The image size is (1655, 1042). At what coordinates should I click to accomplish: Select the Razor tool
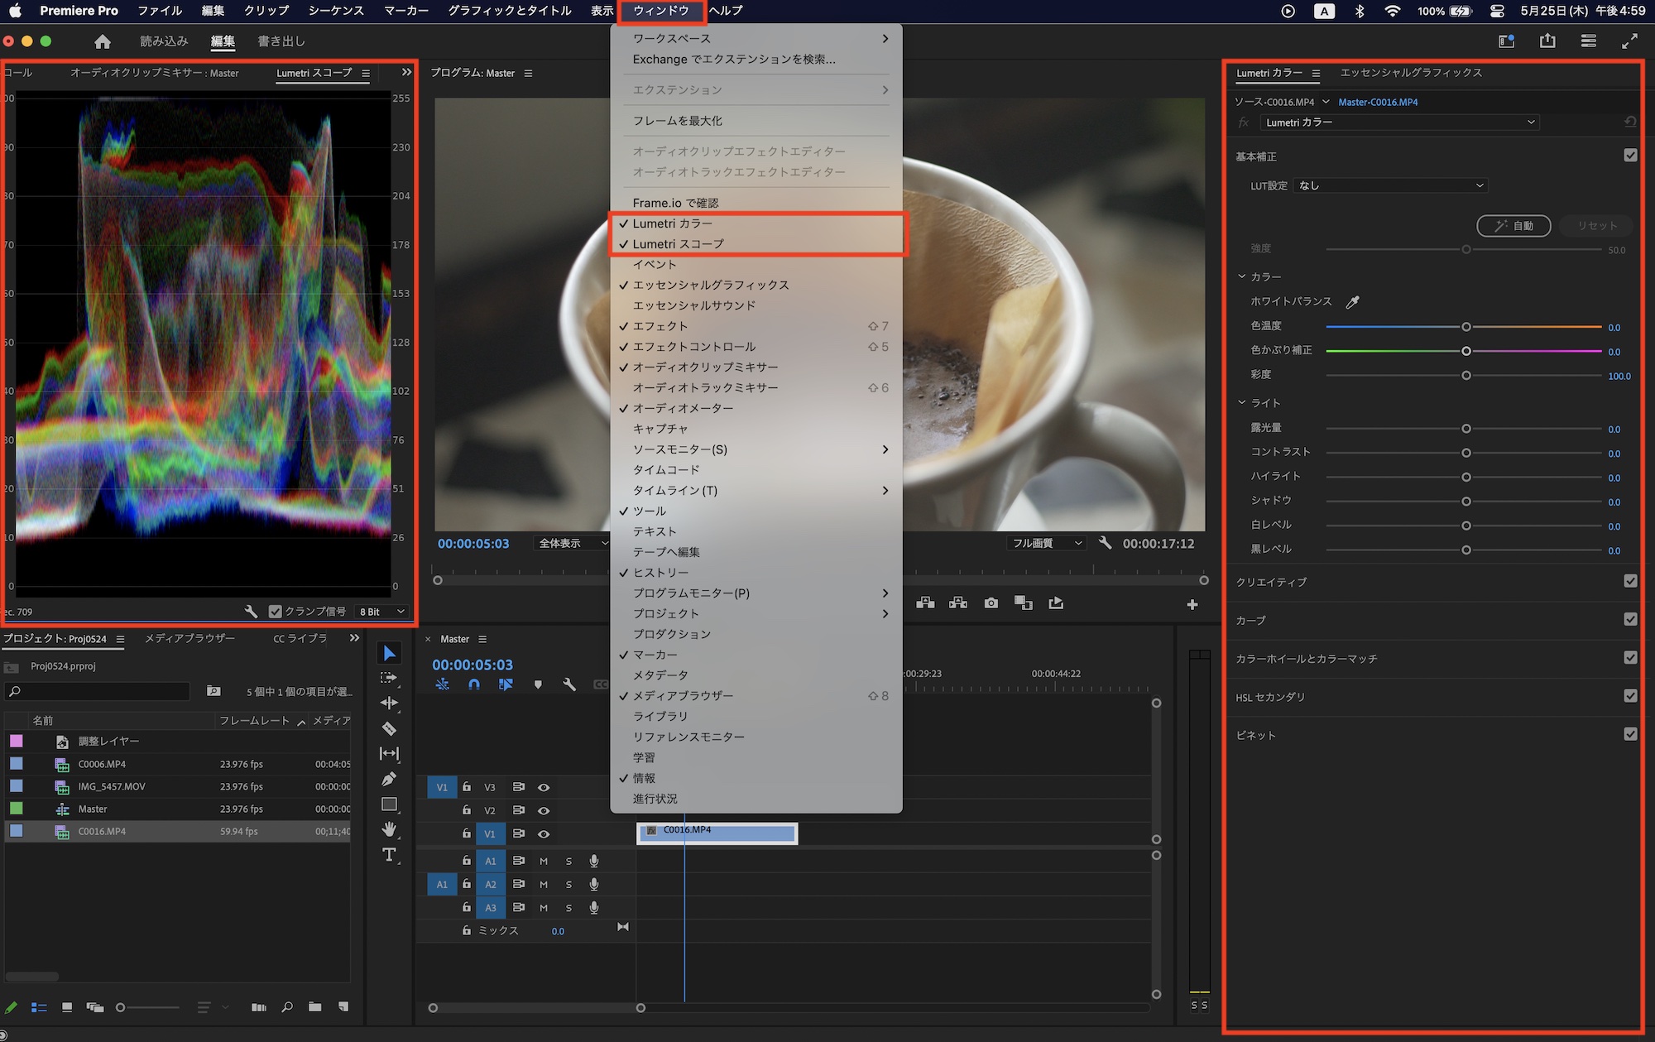click(389, 727)
